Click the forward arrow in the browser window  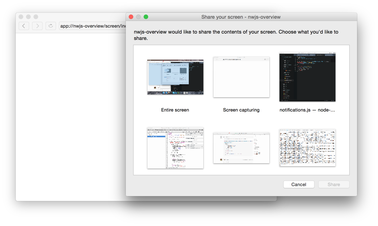37,26
